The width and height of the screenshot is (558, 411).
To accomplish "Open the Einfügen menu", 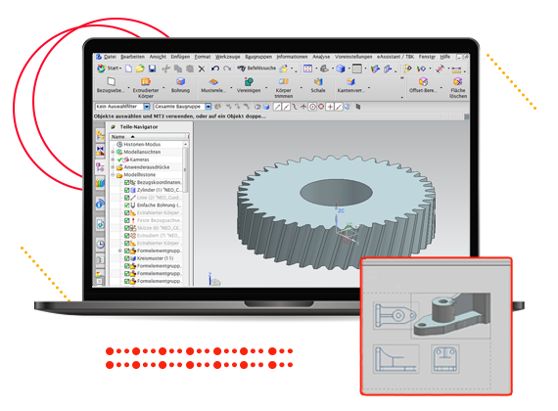I will 180,57.
